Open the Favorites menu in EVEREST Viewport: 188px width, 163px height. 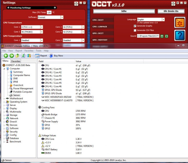click(29, 51)
